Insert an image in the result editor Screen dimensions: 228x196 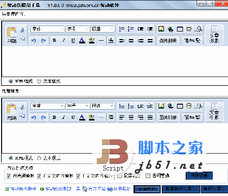[161, 106]
